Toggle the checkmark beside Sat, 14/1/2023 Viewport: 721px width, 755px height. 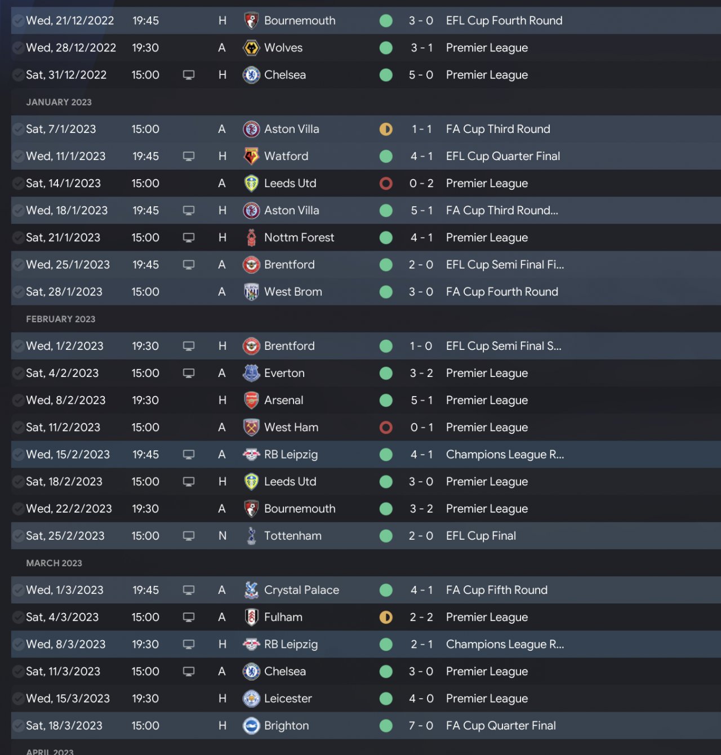click(x=18, y=184)
